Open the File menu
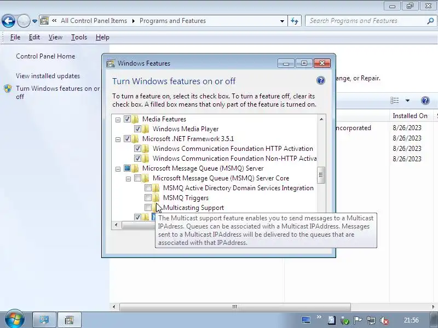Viewport: 438px width, 328px height. pyautogui.click(x=15, y=37)
